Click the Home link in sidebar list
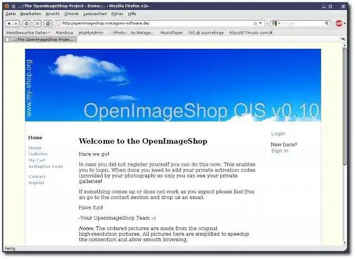 (x=35, y=148)
